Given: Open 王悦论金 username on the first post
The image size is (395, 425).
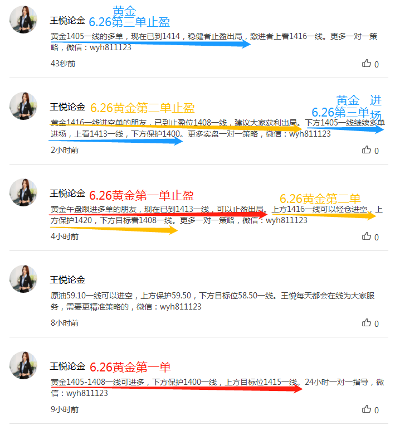Looking at the screenshot, I should click(x=67, y=20).
